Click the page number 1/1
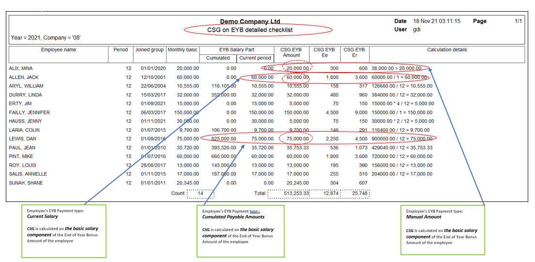The height and width of the screenshot is (262, 535). 518,21
